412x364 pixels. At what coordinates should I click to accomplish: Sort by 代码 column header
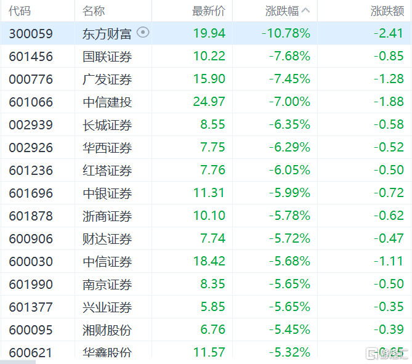pyautogui.click(x=20, y=11)
